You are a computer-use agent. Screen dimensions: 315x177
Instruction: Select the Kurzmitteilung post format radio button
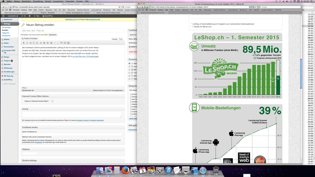(x=129, y=67)
